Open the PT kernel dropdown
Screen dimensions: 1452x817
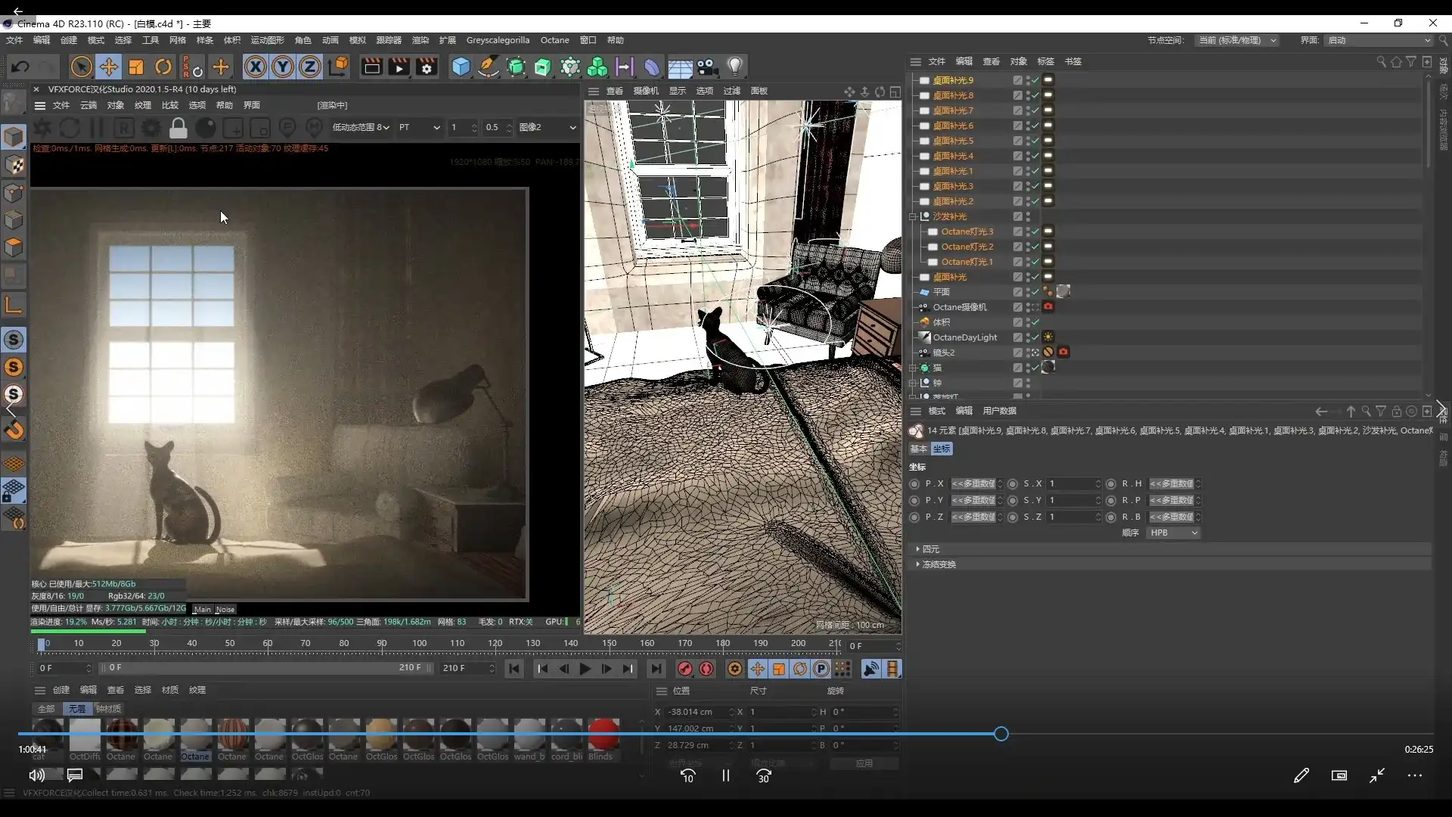420,127
